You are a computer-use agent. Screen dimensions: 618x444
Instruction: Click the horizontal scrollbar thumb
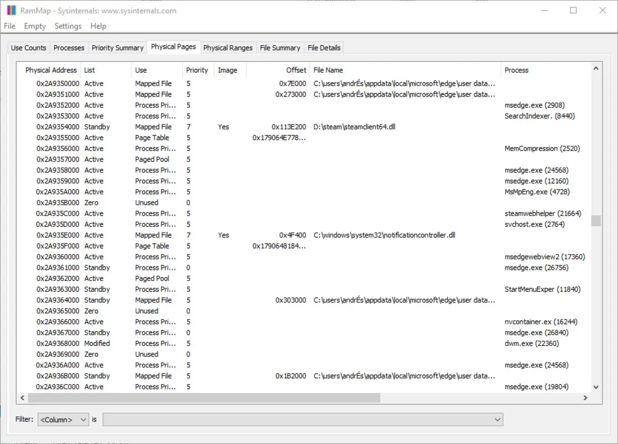tap(204, 398)
